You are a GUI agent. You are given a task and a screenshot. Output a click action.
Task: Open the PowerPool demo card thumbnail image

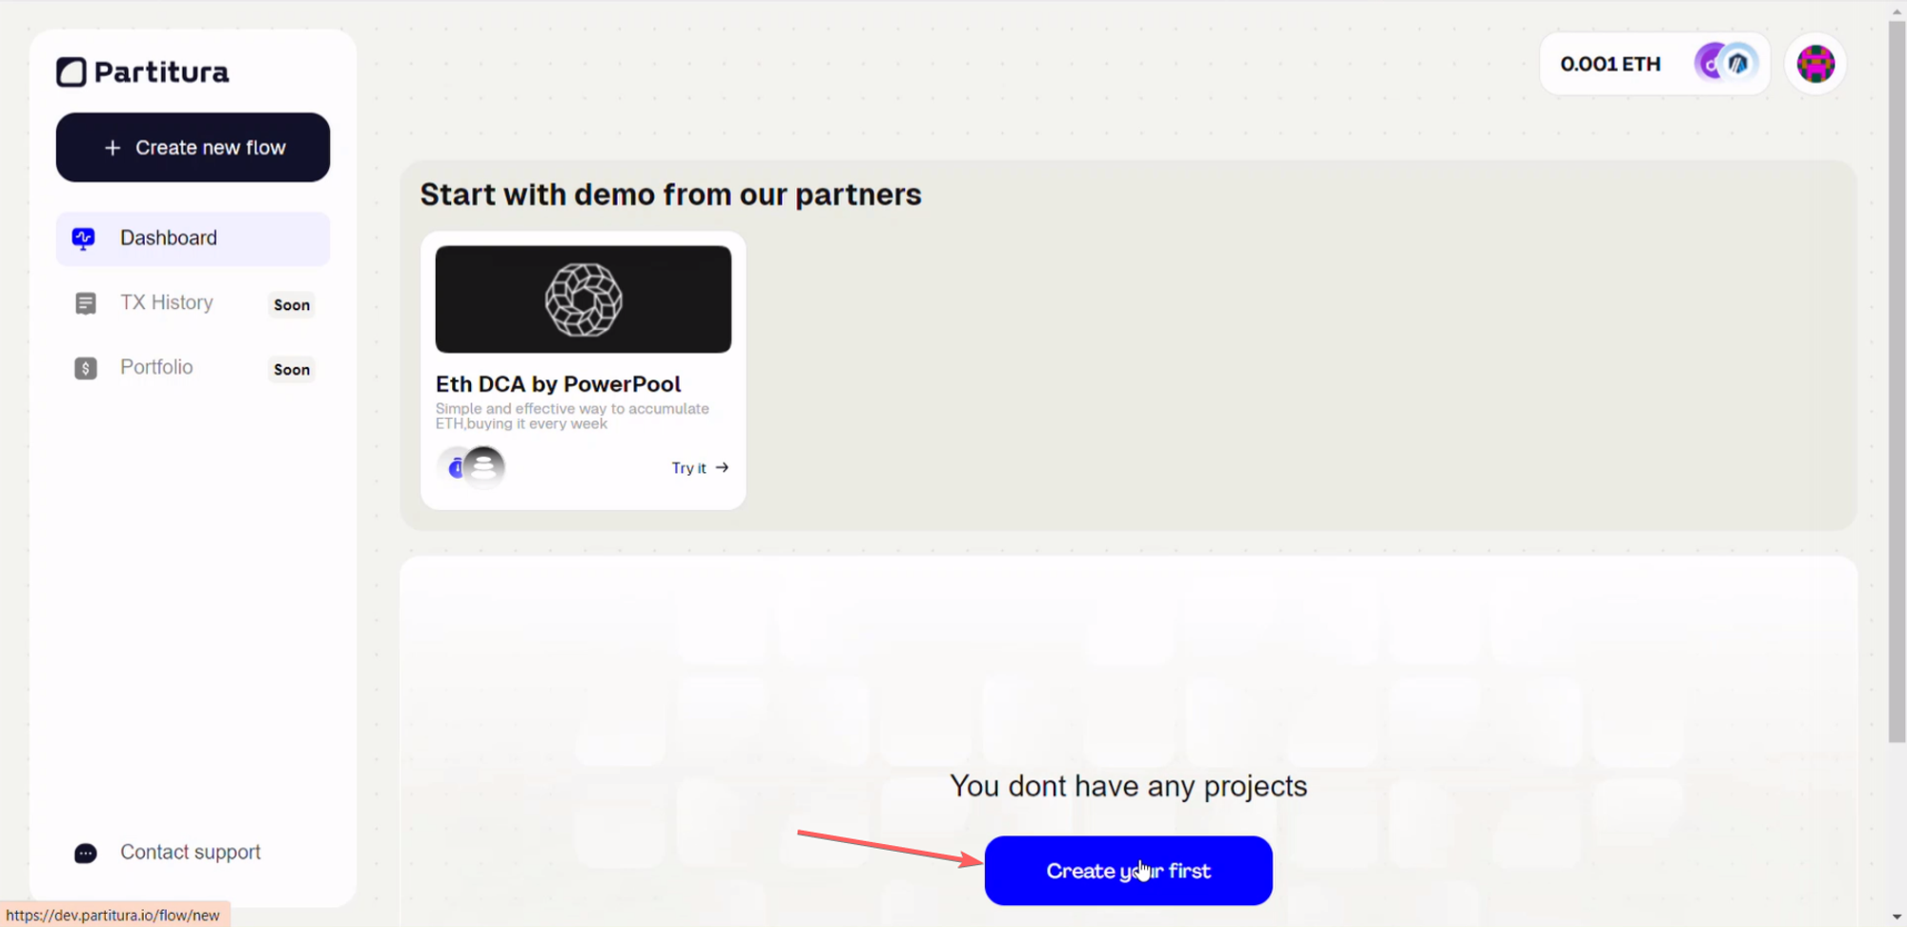583,299
